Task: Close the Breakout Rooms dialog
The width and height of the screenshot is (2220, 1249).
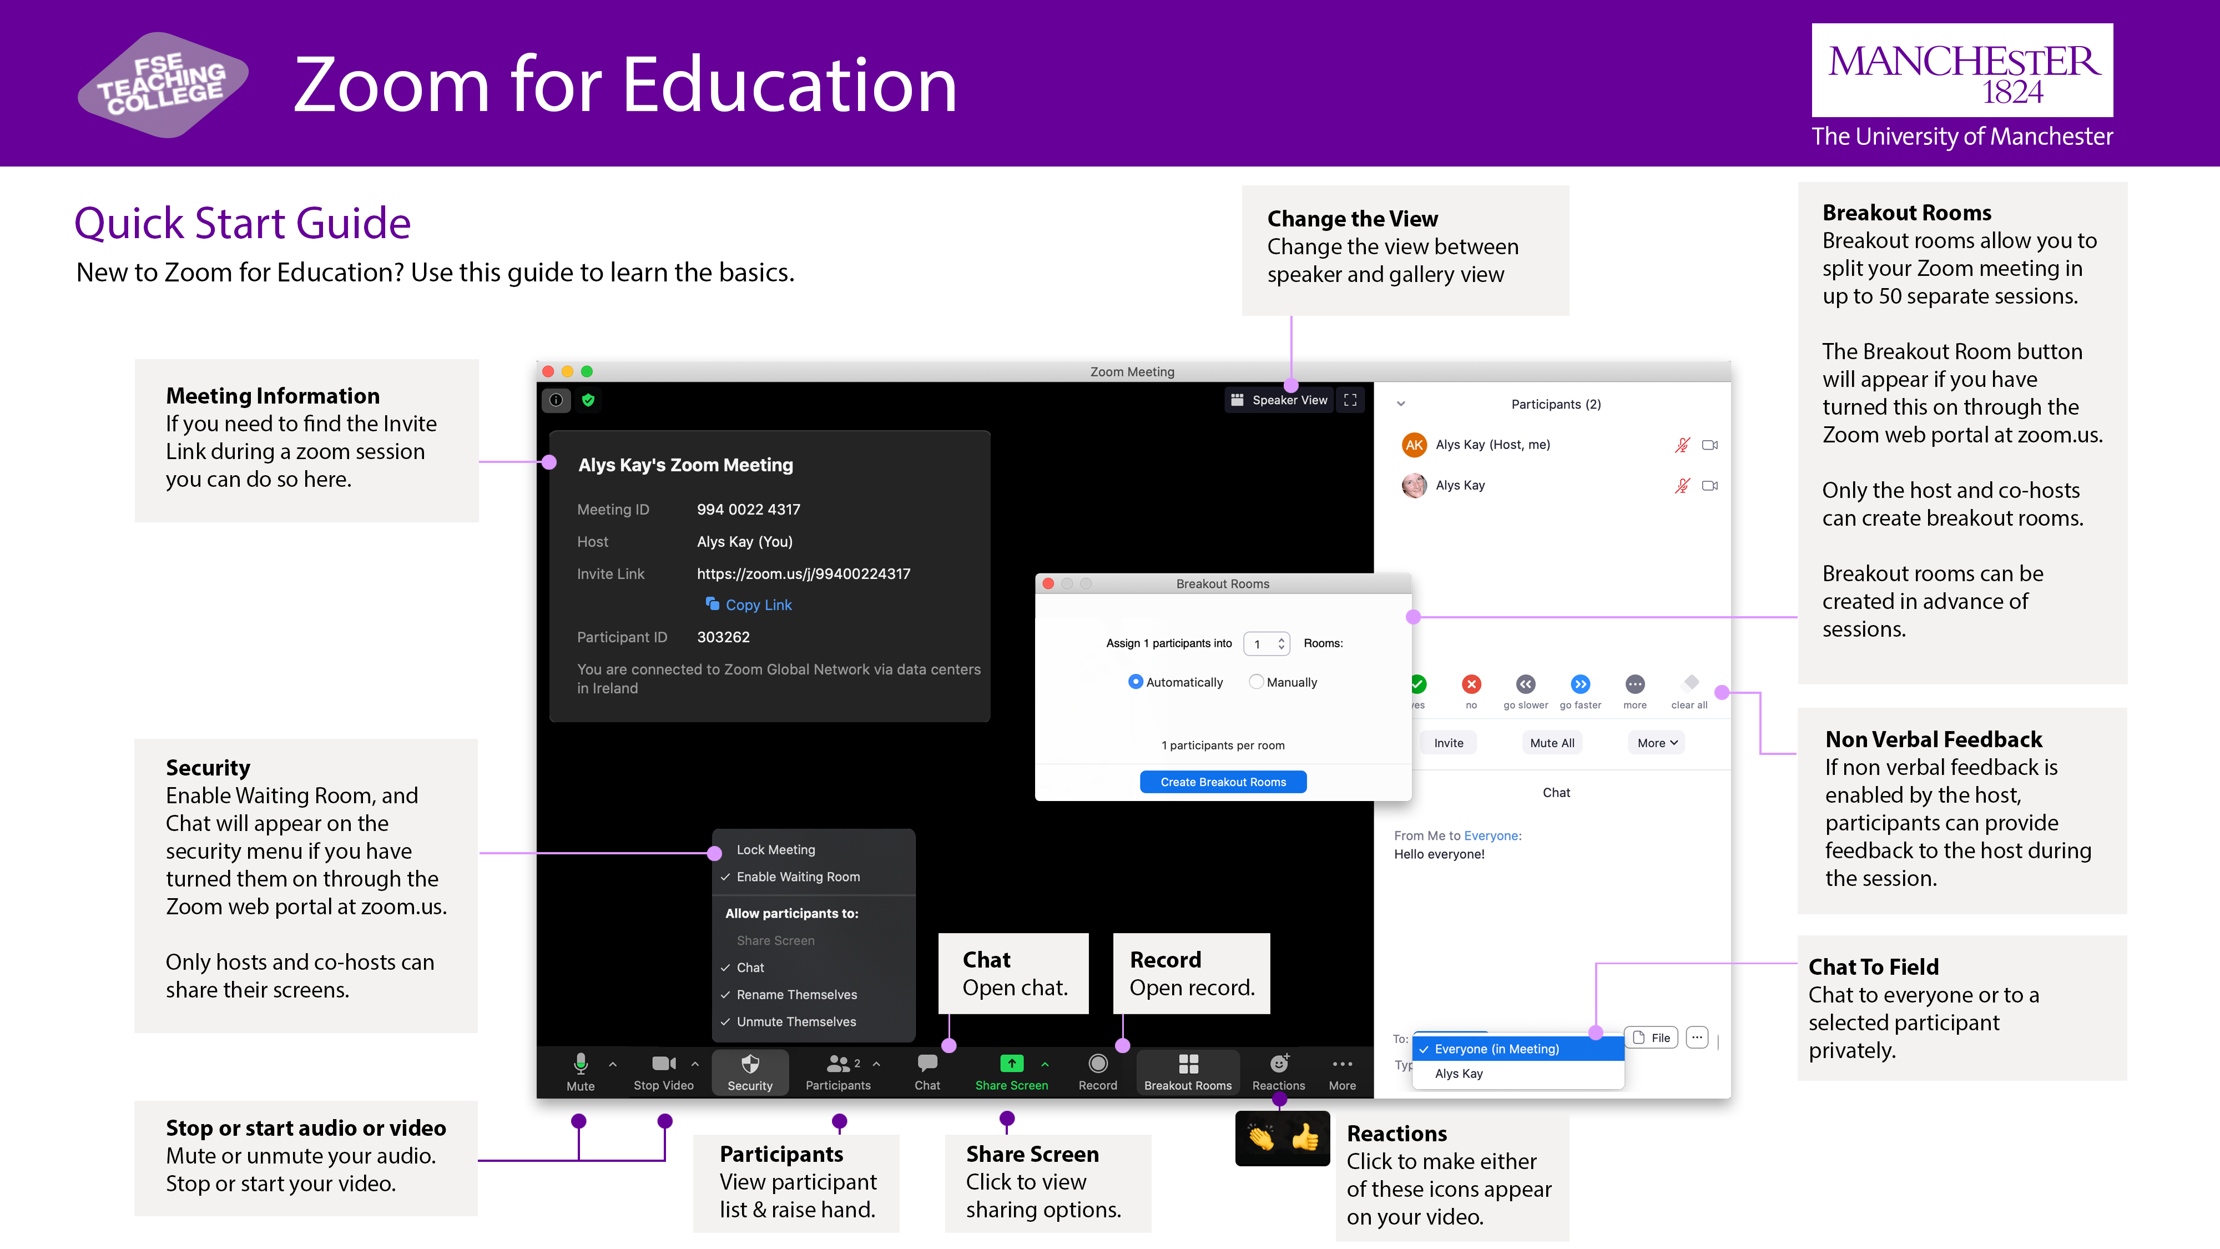Action: pos(1048,583)
